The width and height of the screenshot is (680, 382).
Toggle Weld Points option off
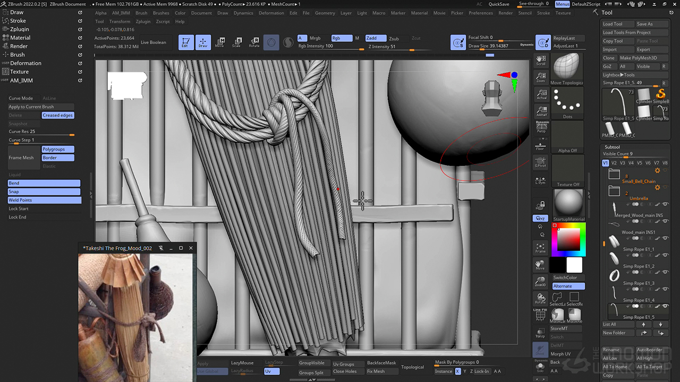coord(44,200)
